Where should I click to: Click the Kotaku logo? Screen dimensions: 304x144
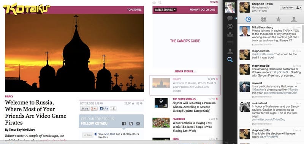coord(27,9)
